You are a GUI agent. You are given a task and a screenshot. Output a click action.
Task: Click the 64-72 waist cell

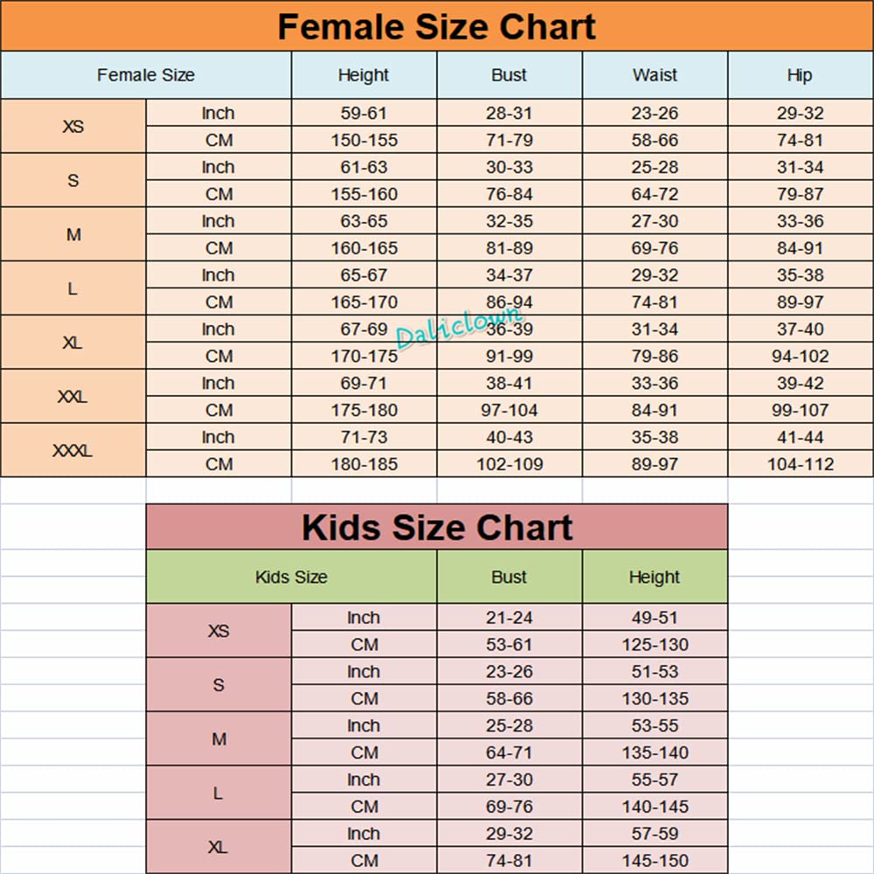pos(655,194)
